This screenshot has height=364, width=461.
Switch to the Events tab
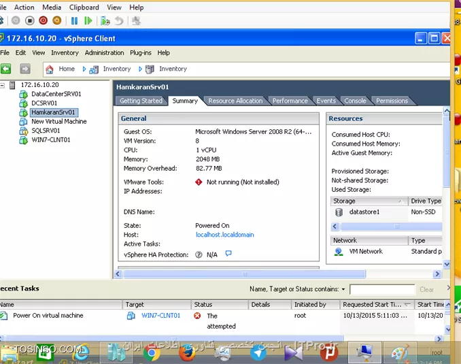pos(326,101)
